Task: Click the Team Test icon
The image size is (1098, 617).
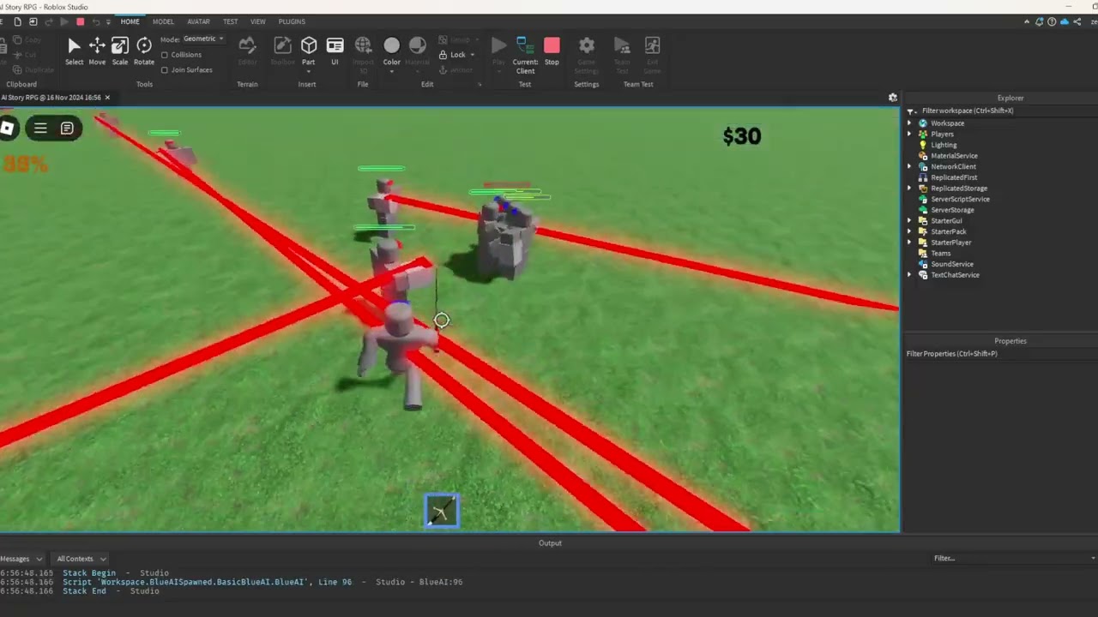Action: 622,45
